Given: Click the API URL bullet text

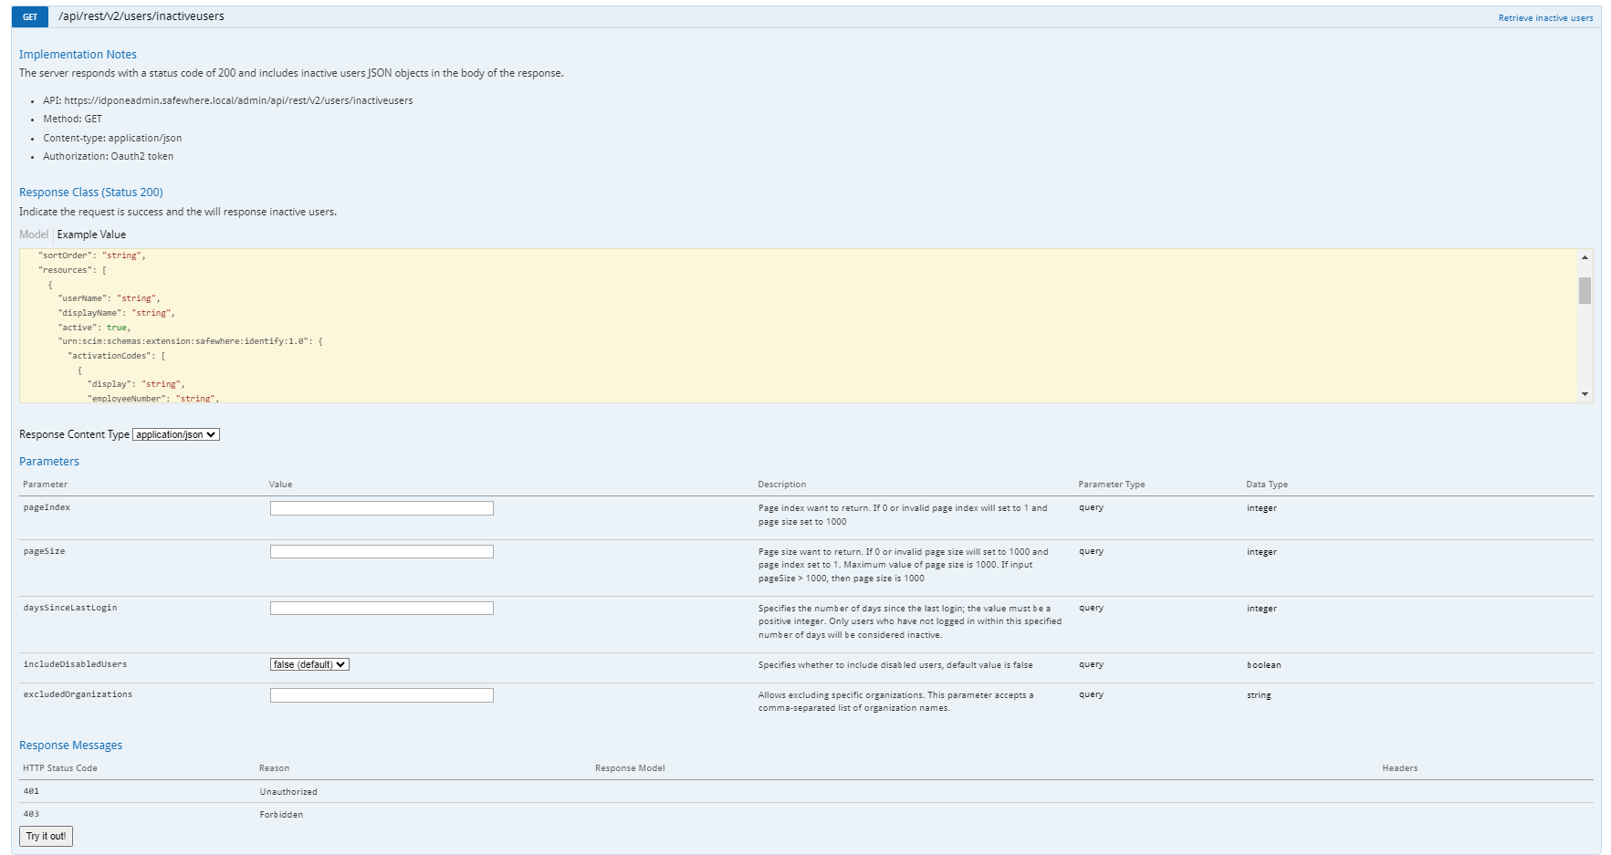Looking at the screenshot, I should 228,100.
